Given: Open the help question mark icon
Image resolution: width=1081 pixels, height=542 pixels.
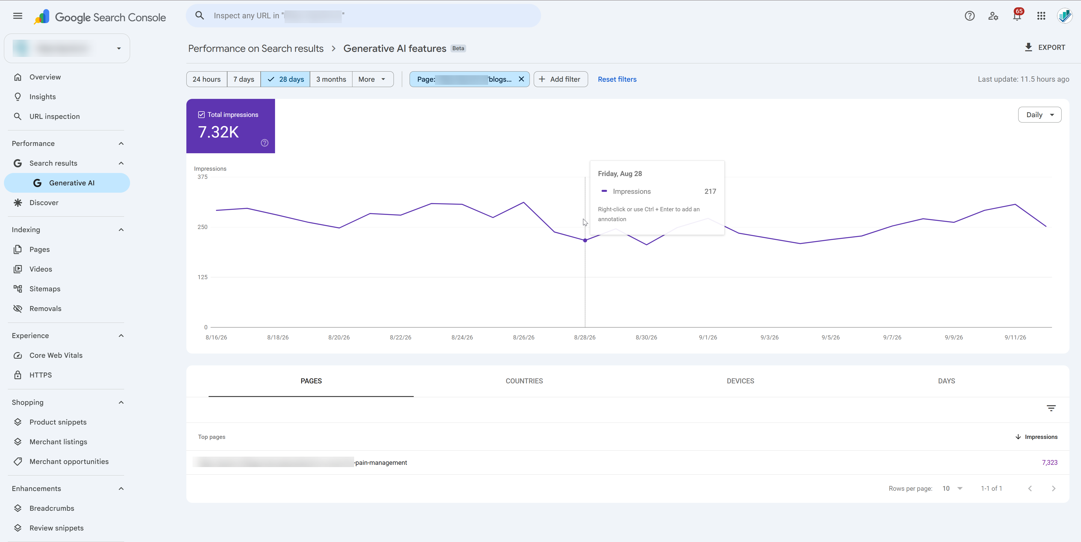Looking at the screenshot, I should (x=969, y=16).
